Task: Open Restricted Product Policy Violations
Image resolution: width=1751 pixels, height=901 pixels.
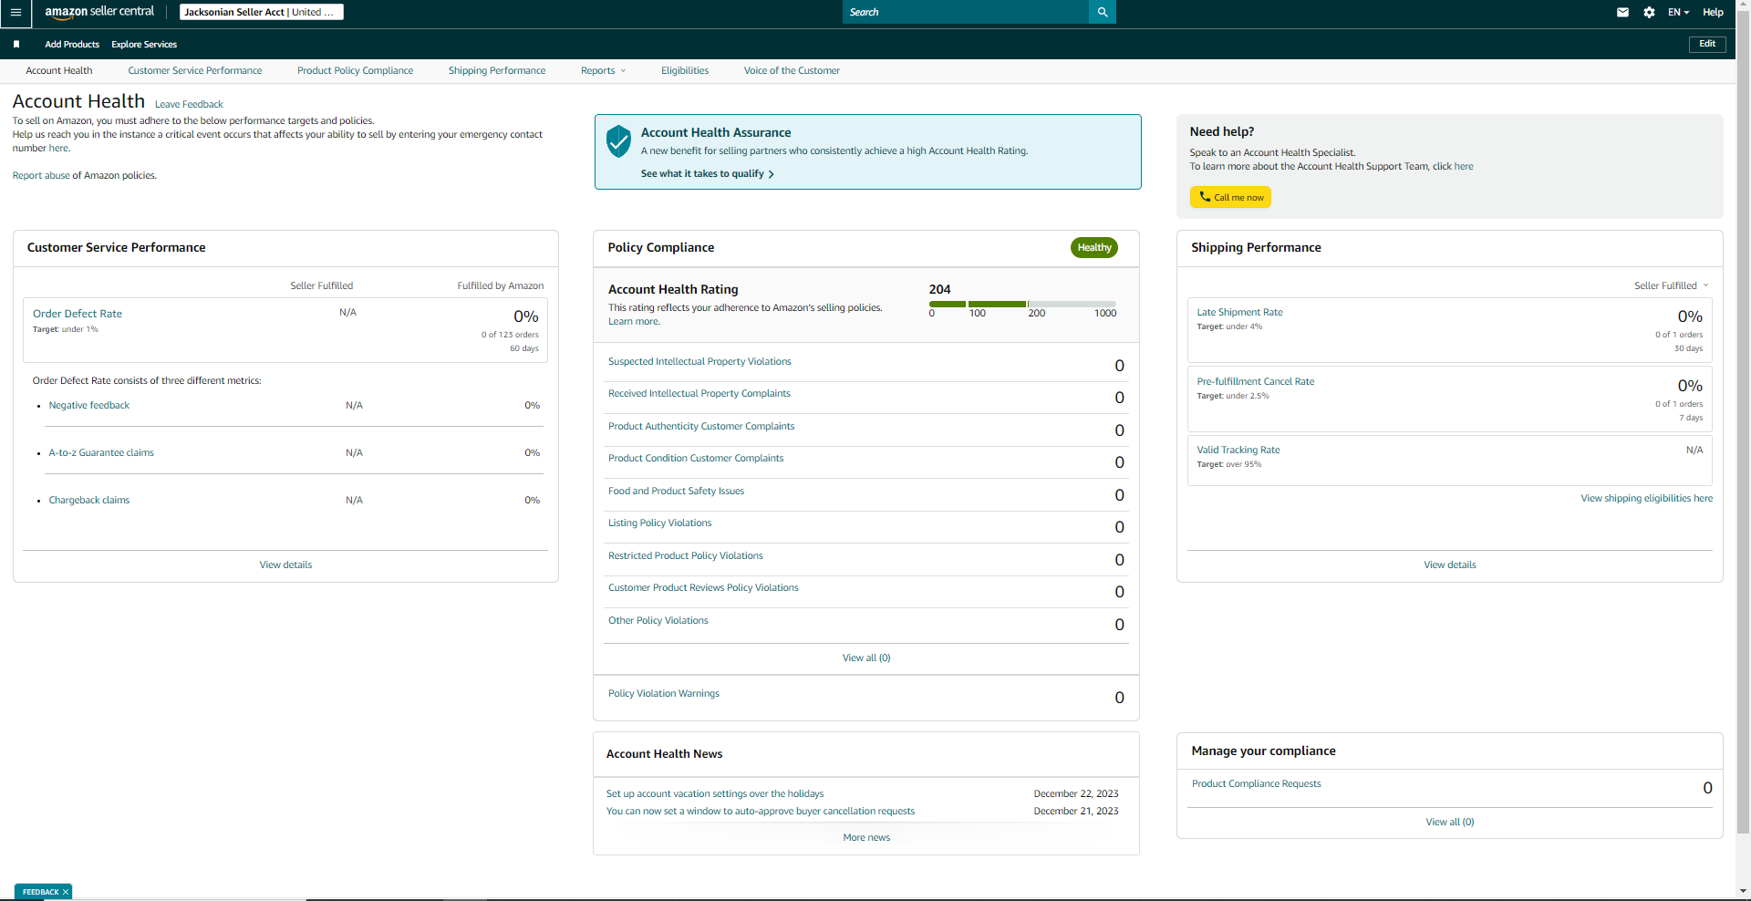Action: 686,555
